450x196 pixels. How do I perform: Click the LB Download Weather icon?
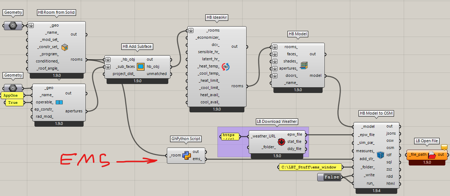click(281, 141)
